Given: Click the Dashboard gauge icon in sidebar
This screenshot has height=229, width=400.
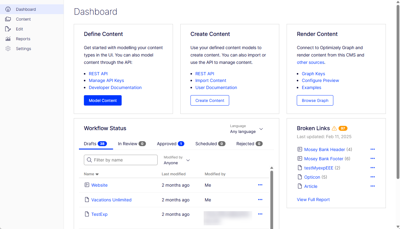Looking at the screenshot, I should point(8,9).
